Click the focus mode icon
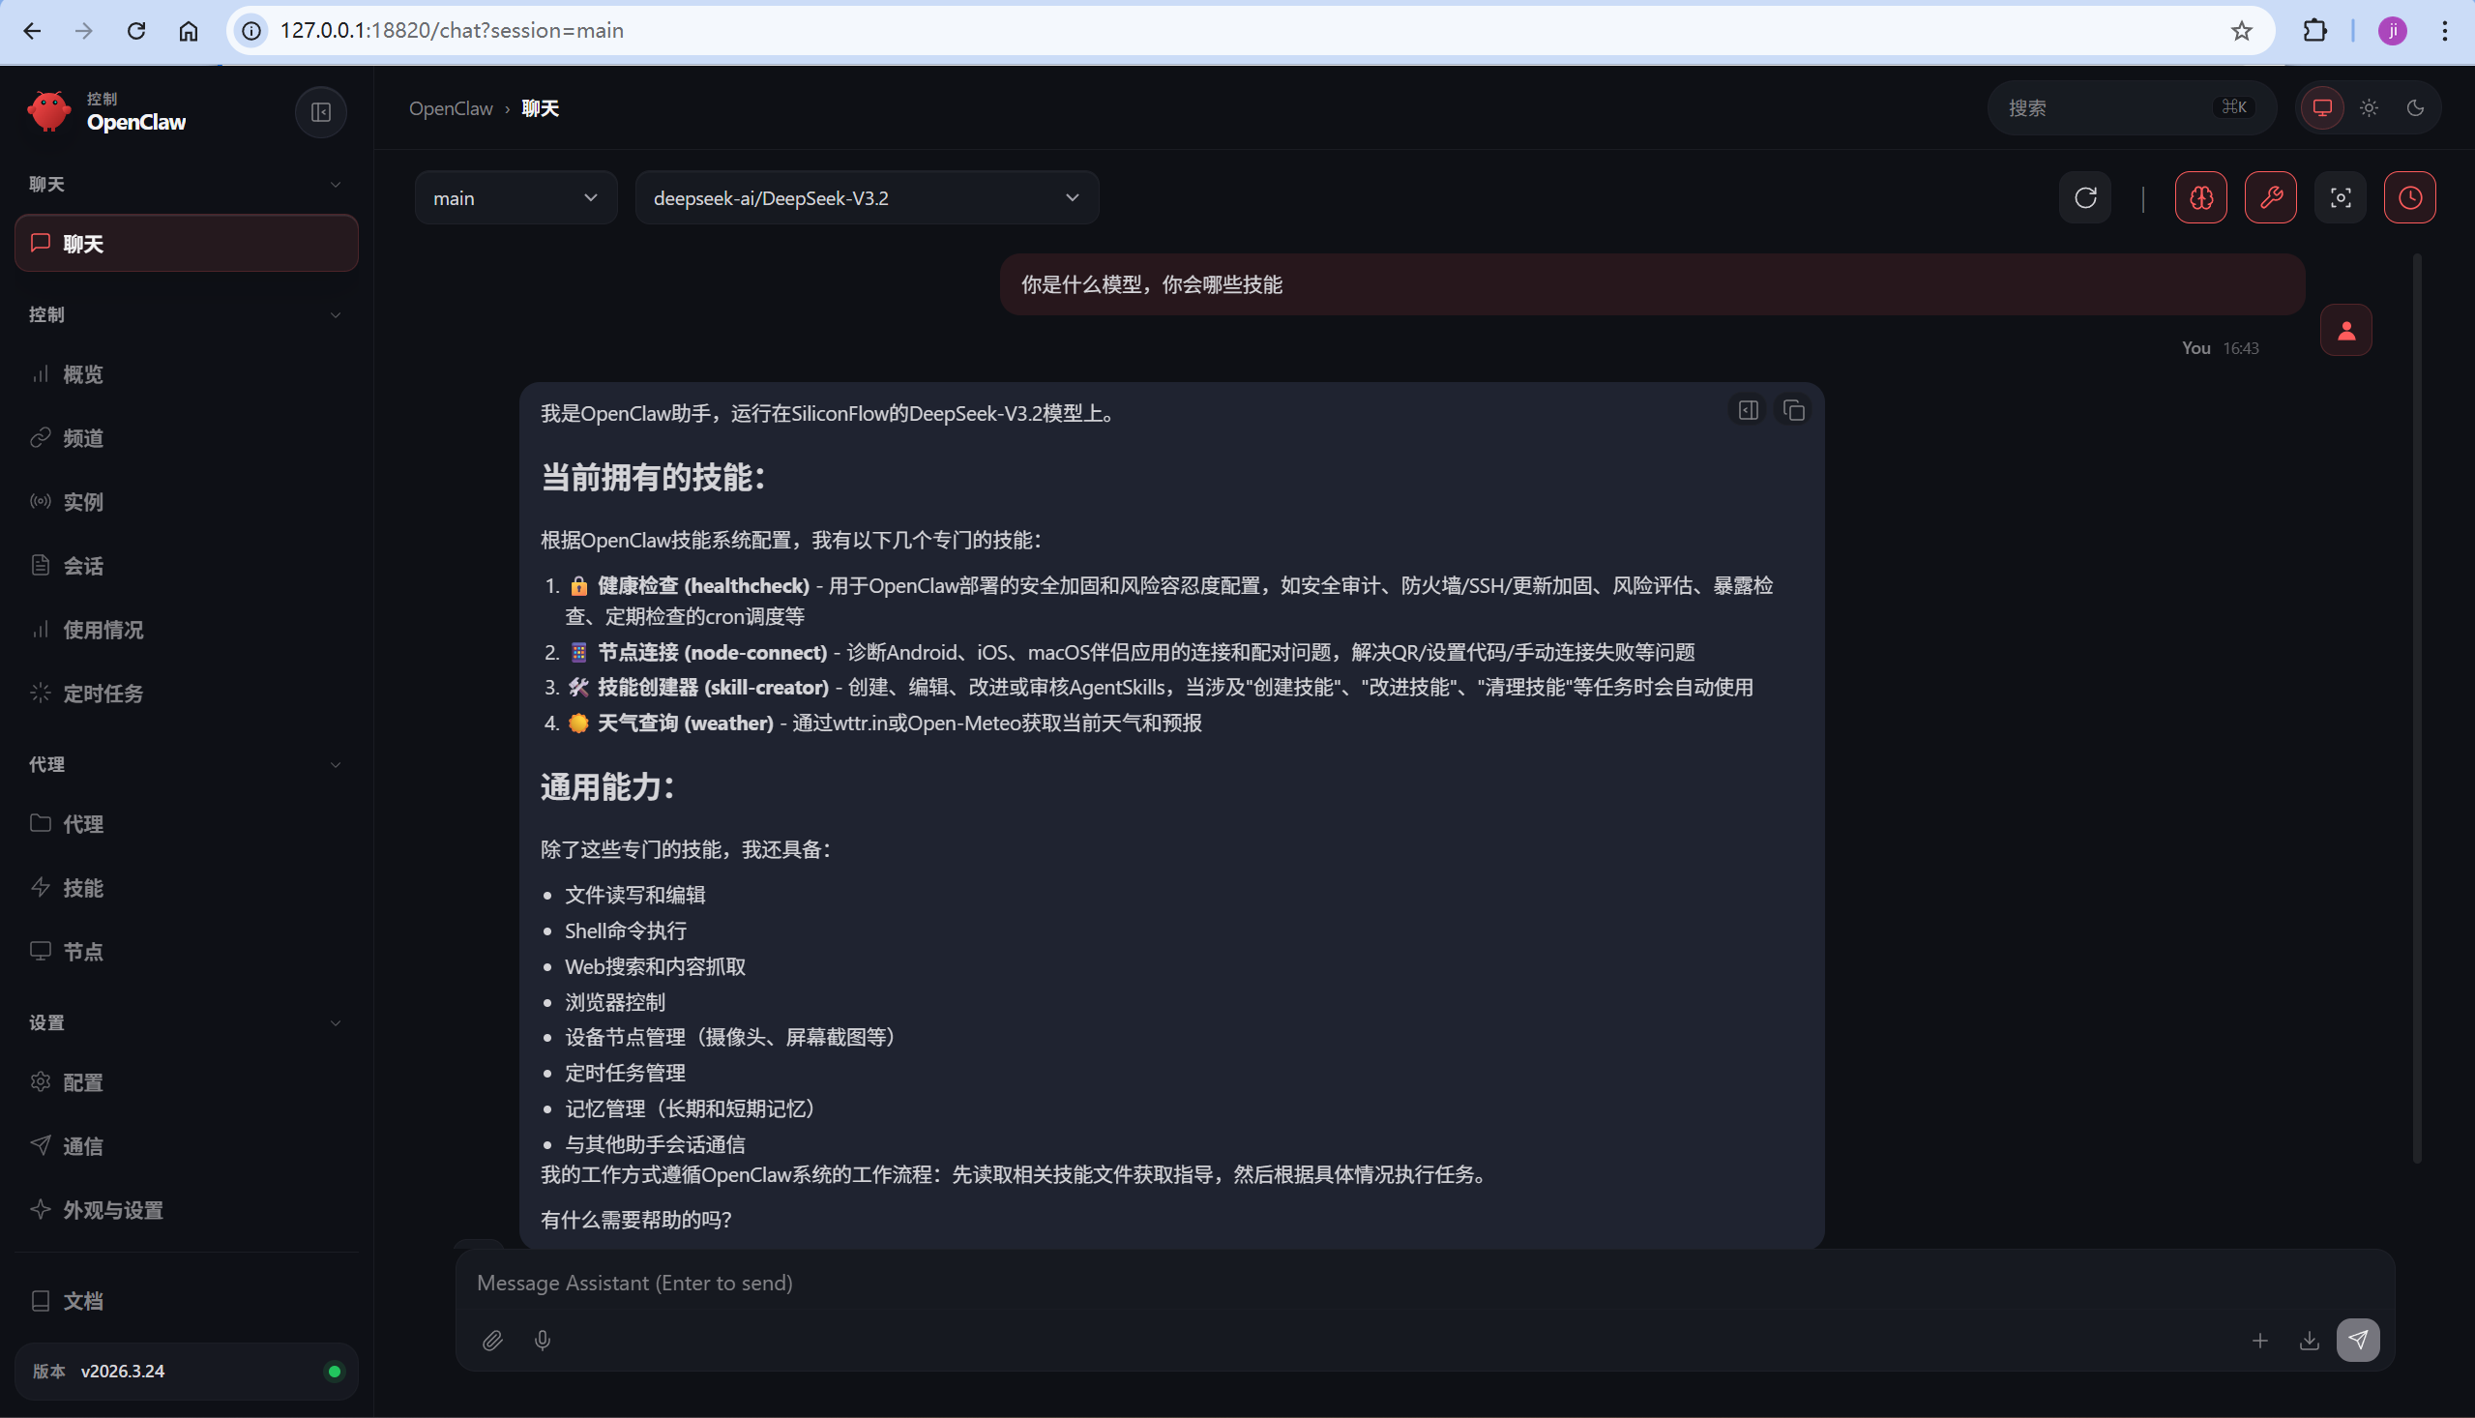The width and height of the screenshot is (2475, 1418). (x=2341, y=197)
